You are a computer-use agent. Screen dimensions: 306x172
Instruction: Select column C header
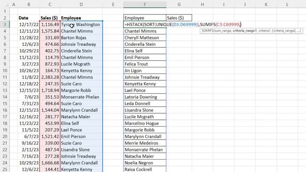[x=50, y=4]
